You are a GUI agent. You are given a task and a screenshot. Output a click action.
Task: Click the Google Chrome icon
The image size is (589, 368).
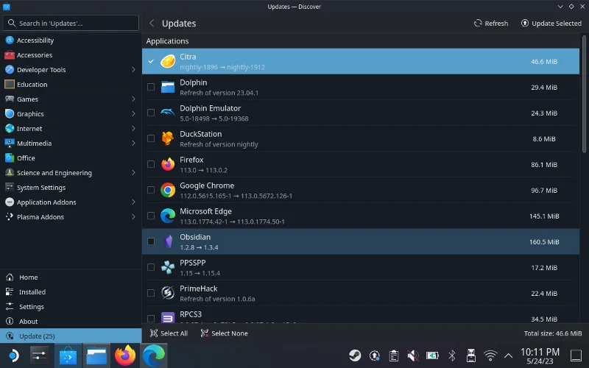tap(168, 190)
